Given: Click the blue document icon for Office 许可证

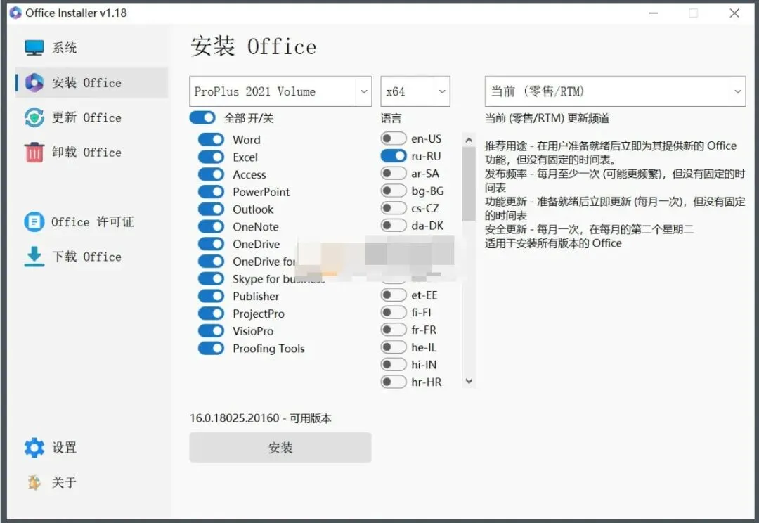Looking at the screenshot, I should [x=34, y=222].
